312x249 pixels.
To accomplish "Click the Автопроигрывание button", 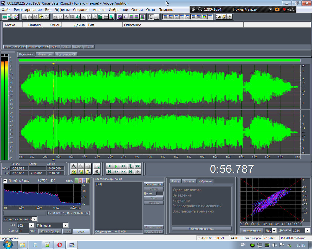I will (37, 47).
